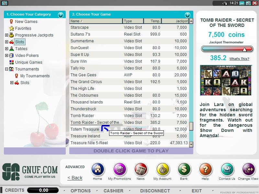Viewport: 259px width, 194px height.
Task: Select the Supe It Up game
Action: 129,54
